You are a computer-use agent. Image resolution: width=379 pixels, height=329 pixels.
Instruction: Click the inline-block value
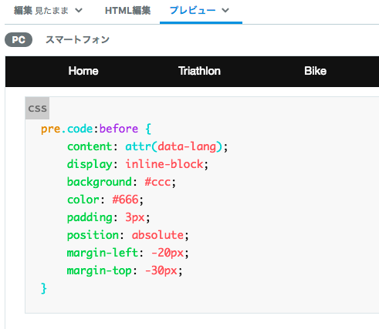(x=164, y=164)
